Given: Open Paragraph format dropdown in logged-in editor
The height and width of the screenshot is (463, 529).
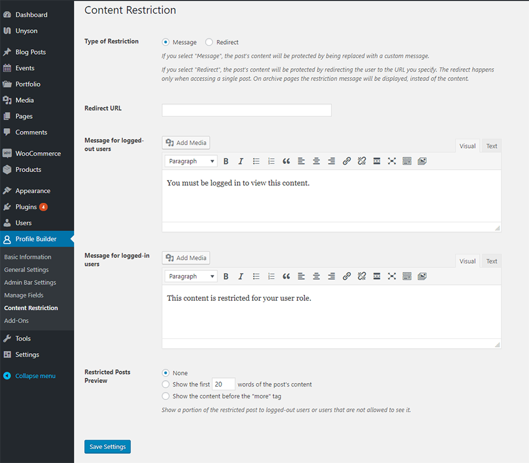Looking at the screenshot, I should (191, 277).
